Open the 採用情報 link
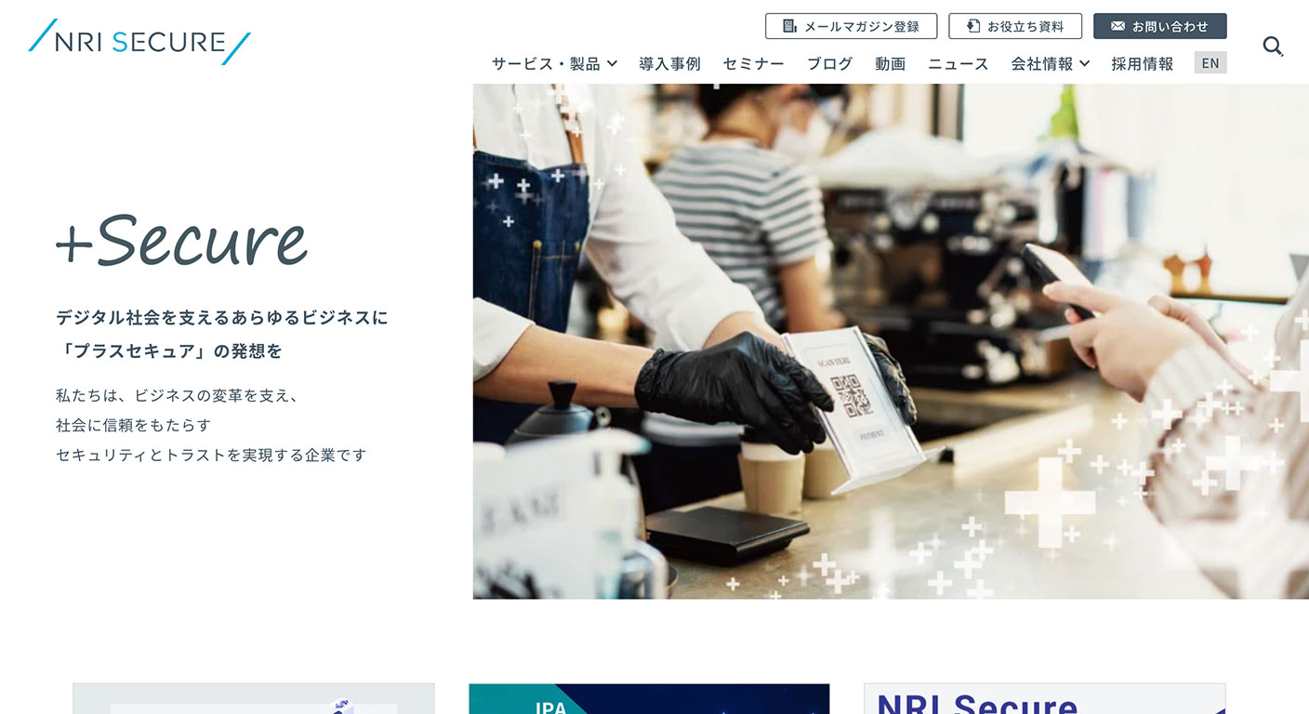This screenshot has height=714, width=1309. [x=1142, y=64]
